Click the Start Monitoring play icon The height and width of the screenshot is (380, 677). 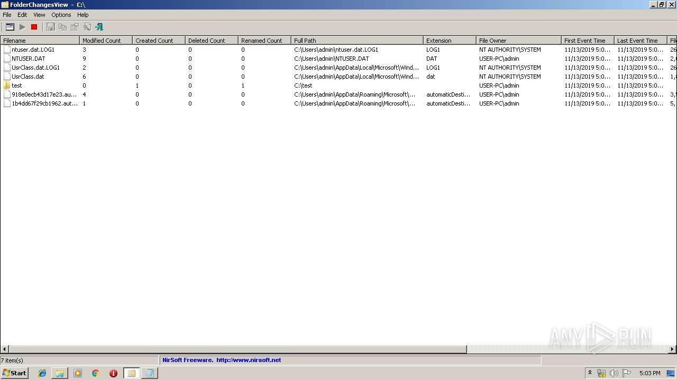click(x=22, y=27)
